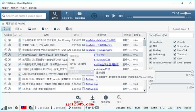Show details with the info button
Viewport: 195px width, 111px height.
point(106,99)
